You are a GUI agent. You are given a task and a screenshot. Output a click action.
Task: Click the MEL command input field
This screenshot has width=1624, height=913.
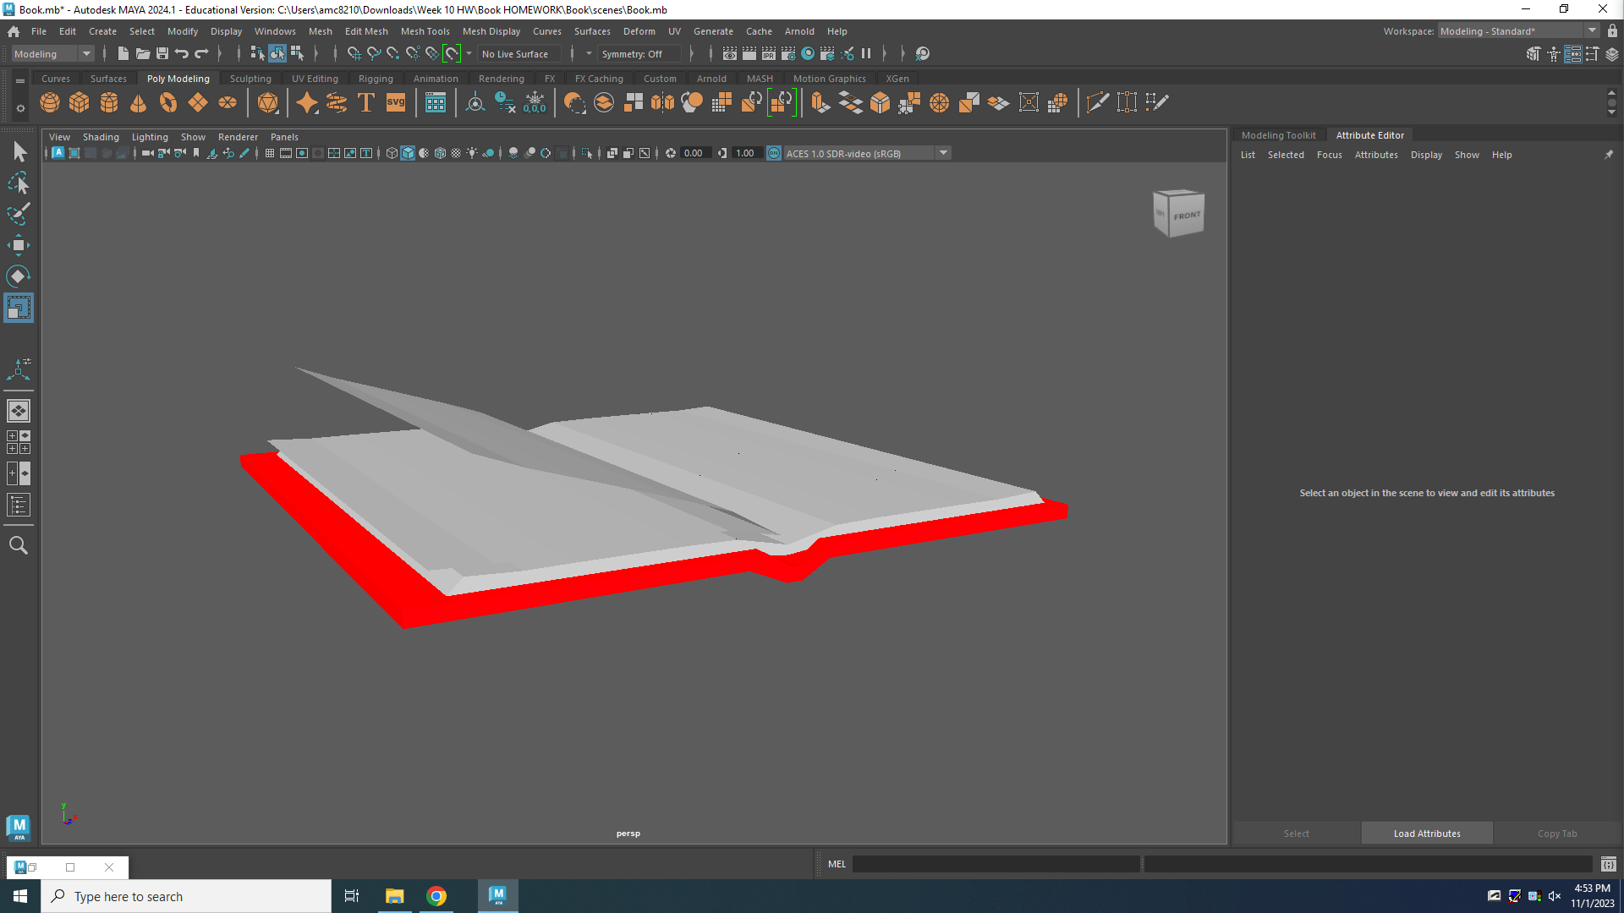click(995, 864)
